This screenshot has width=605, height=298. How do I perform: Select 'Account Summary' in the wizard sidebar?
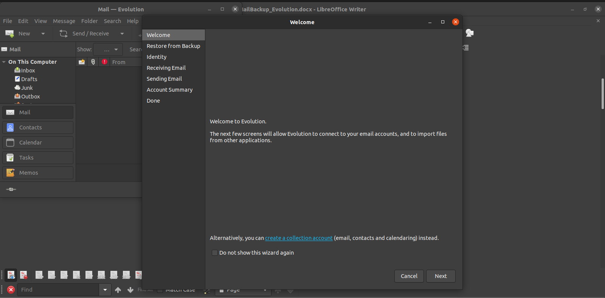point(174,90)
